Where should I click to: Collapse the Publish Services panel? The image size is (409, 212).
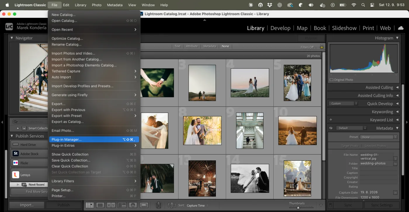[12, 136]
